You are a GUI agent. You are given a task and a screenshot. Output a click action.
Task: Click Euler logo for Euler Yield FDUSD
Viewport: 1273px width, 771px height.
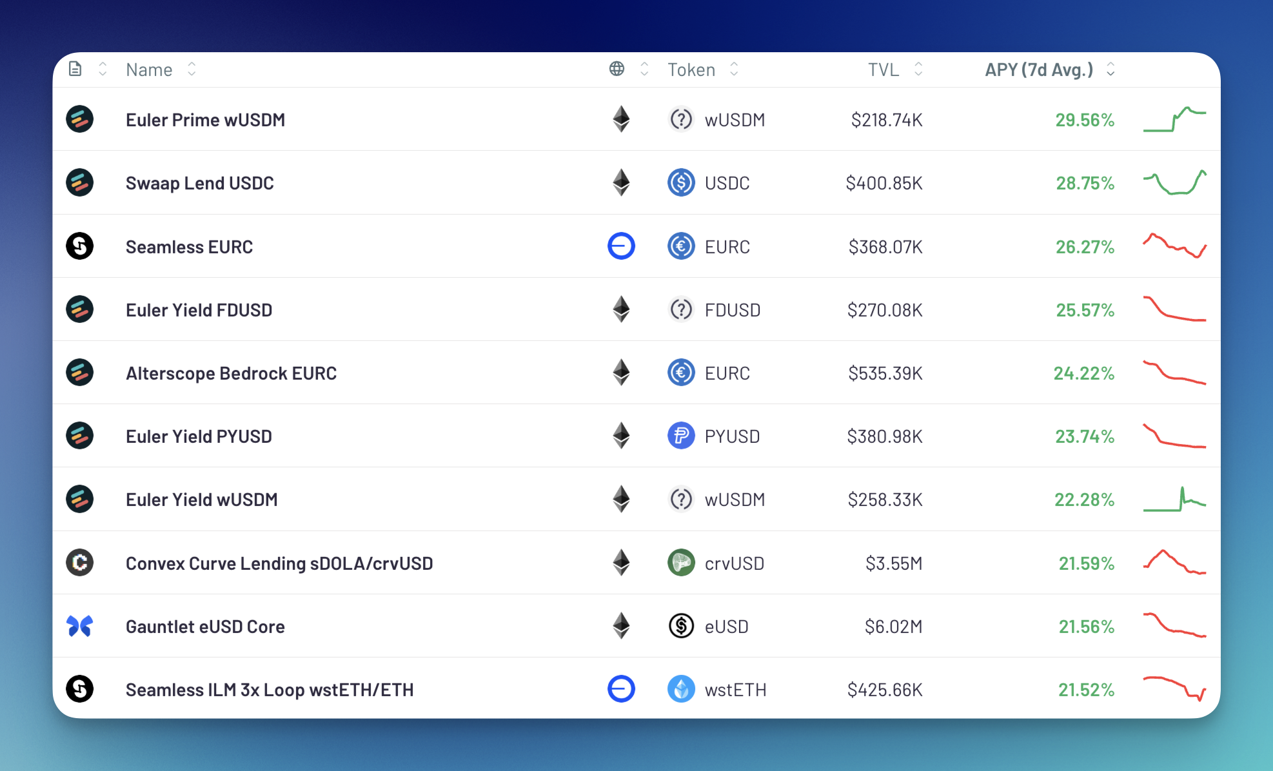click(x=80, y=309)
